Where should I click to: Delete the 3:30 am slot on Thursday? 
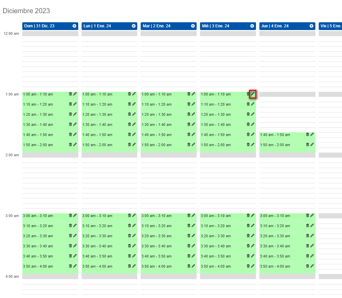pos(307,246)
